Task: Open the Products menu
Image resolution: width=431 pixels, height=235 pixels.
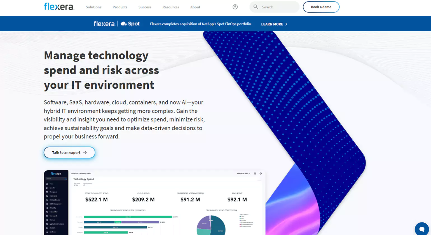Action: [x=120, y=7]
